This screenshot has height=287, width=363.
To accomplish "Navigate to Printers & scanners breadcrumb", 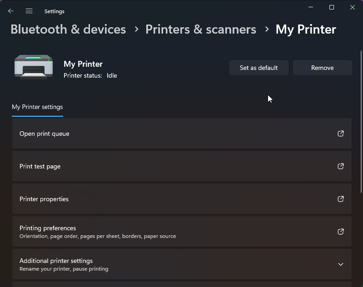I will (201, 30).
